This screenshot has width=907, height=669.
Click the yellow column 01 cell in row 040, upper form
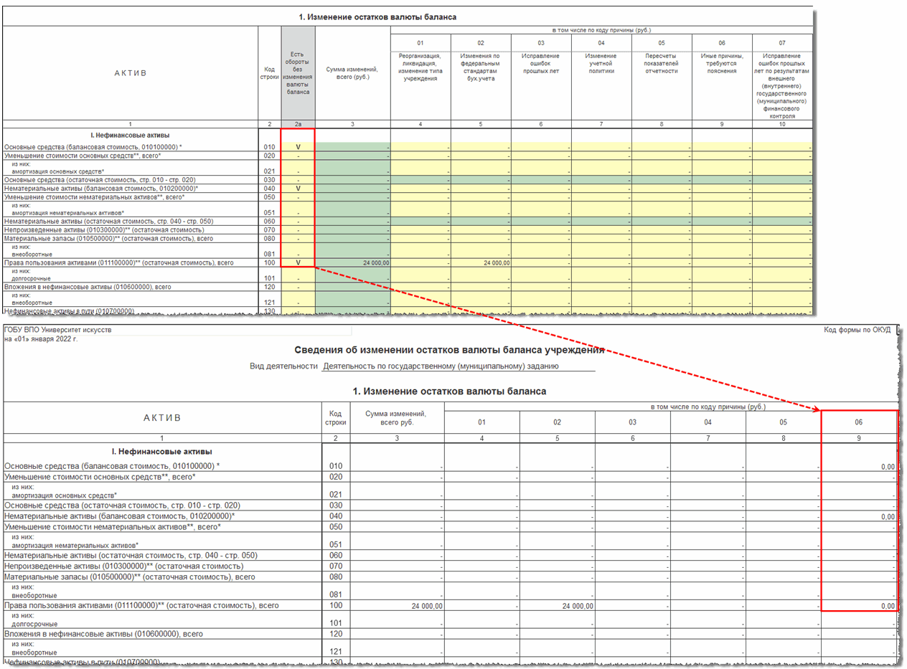pyautogui.click(x=420, y=189)
